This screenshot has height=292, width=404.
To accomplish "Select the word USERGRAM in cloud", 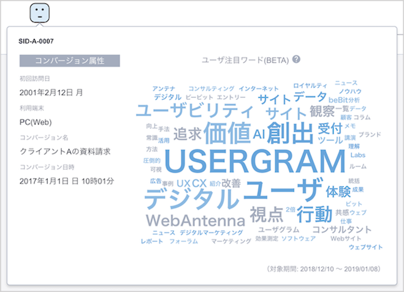I will [246, 162].
